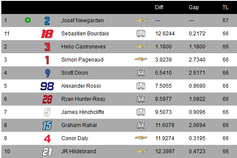Click Josef Newgarden's Chevrolet bowtie logo
The height and width of the screenshot is (158, 237).
tap(141, 20)
